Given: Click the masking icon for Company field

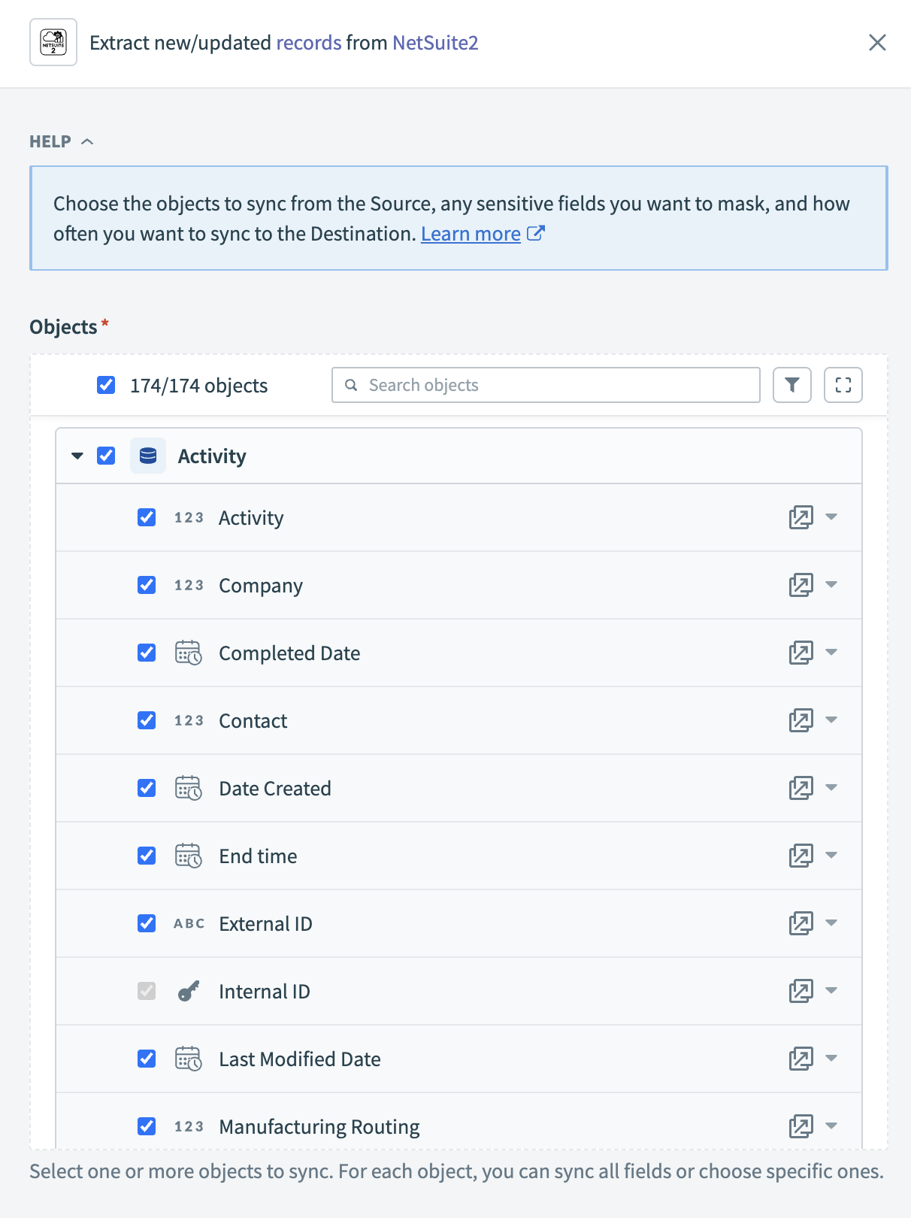Looking at the screenshot, I should 801,585.
